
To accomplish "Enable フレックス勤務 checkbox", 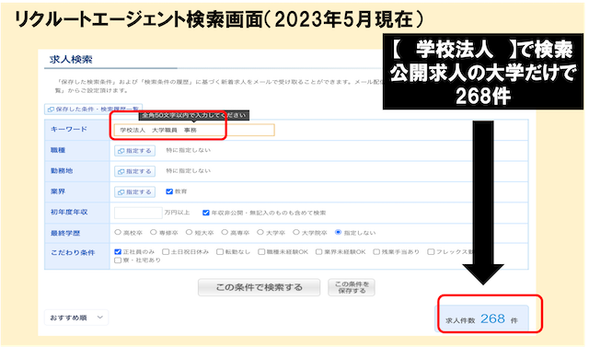I will 431,251.
